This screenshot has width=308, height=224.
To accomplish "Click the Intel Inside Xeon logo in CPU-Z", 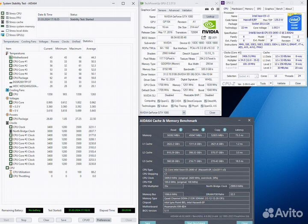I will [x=294, y=22].
